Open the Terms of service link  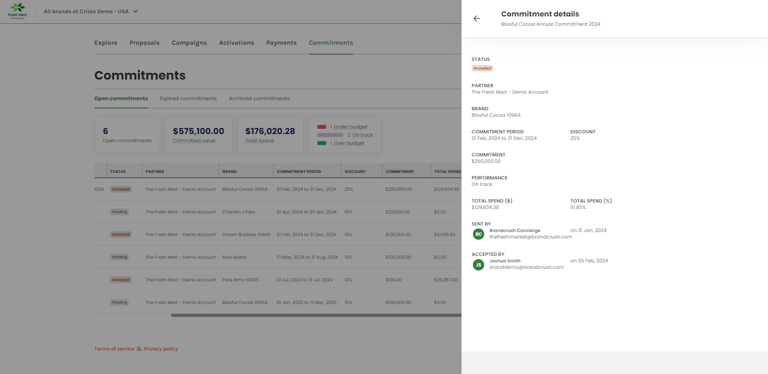coord(114,349)
